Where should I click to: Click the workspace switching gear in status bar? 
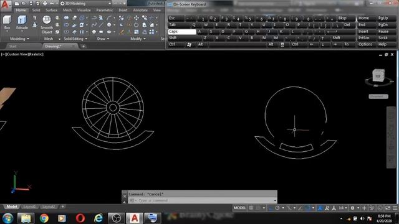coord(352,208)
